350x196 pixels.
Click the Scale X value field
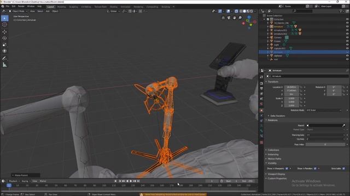tap(291, 99)
